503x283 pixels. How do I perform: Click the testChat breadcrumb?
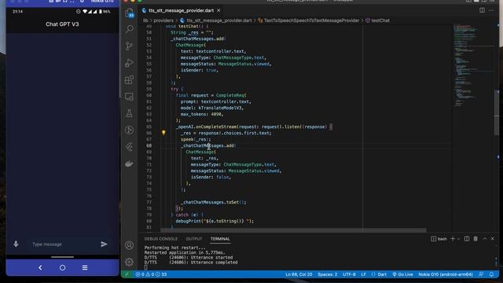click(380, 20)
